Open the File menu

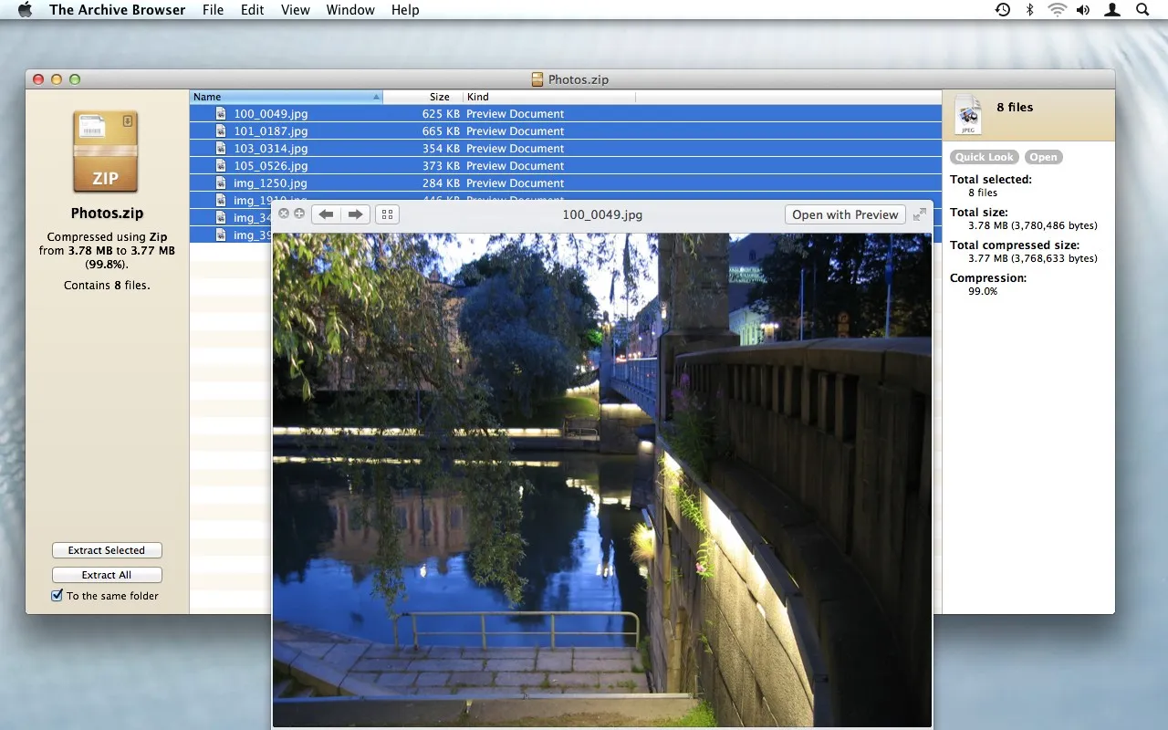(x=213, y=9)
